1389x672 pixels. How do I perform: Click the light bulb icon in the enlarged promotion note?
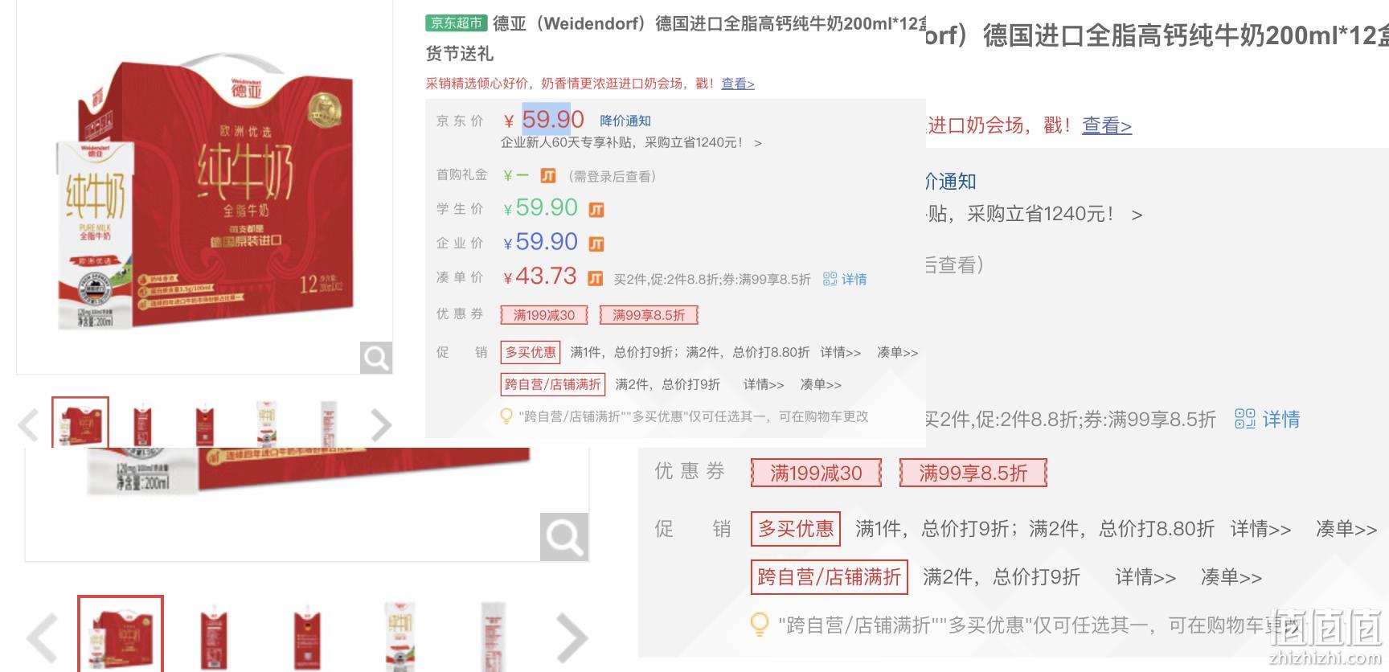pyautogui.click(x=759, y=625)
